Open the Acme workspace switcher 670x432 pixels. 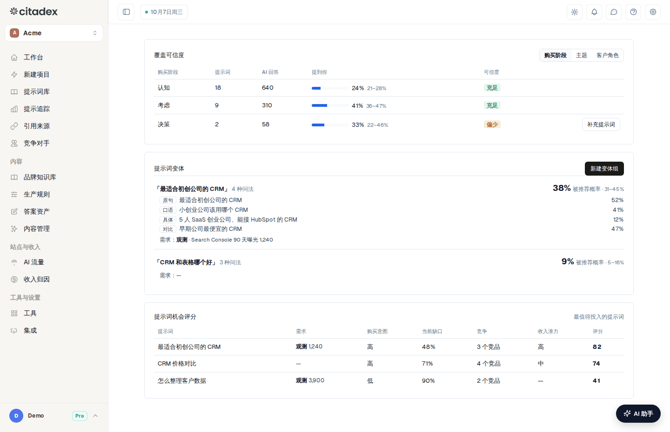[54, 33]
